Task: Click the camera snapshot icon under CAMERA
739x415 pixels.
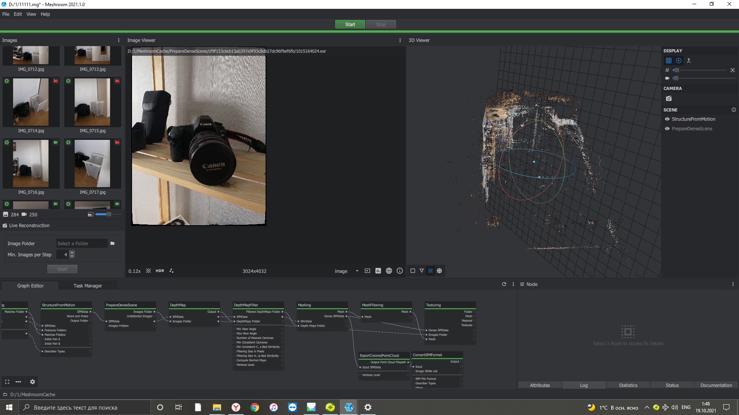Action: [669, 98]
